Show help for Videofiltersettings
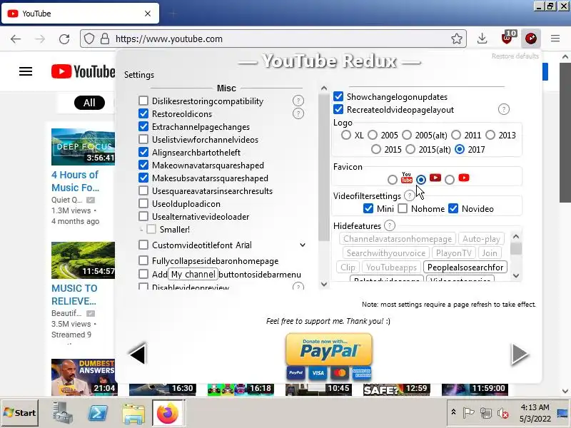Image resolution: width=571 pixels, height=428 pixels. pyautogui.click(x=409, y=195)
